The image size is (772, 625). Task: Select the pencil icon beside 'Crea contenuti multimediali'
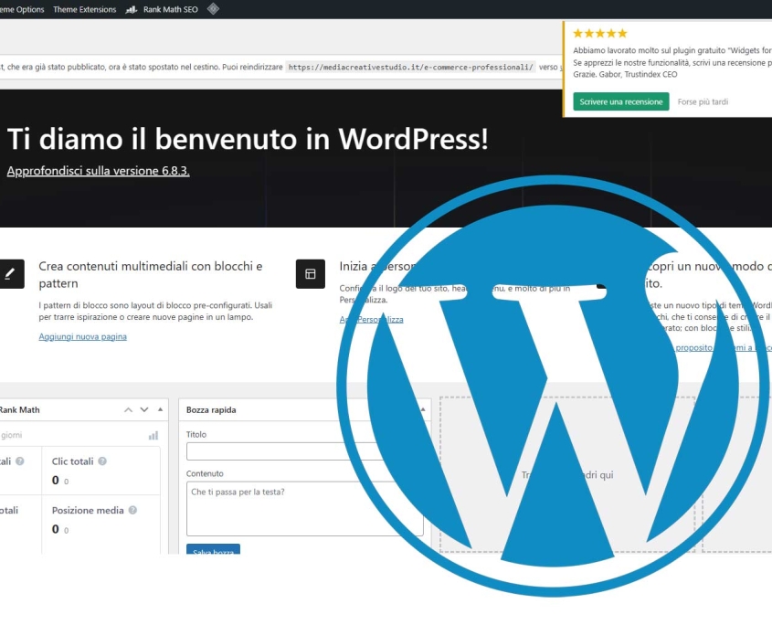click(12, 272)
